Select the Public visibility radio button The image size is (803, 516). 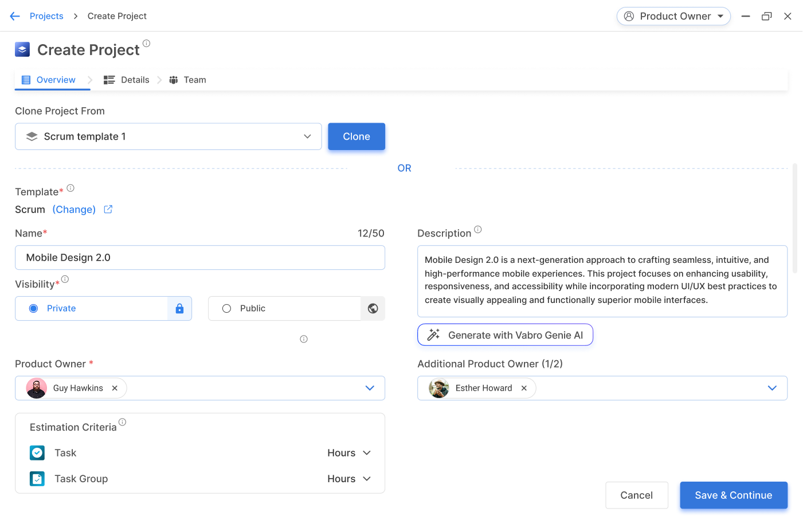[227, 309]
